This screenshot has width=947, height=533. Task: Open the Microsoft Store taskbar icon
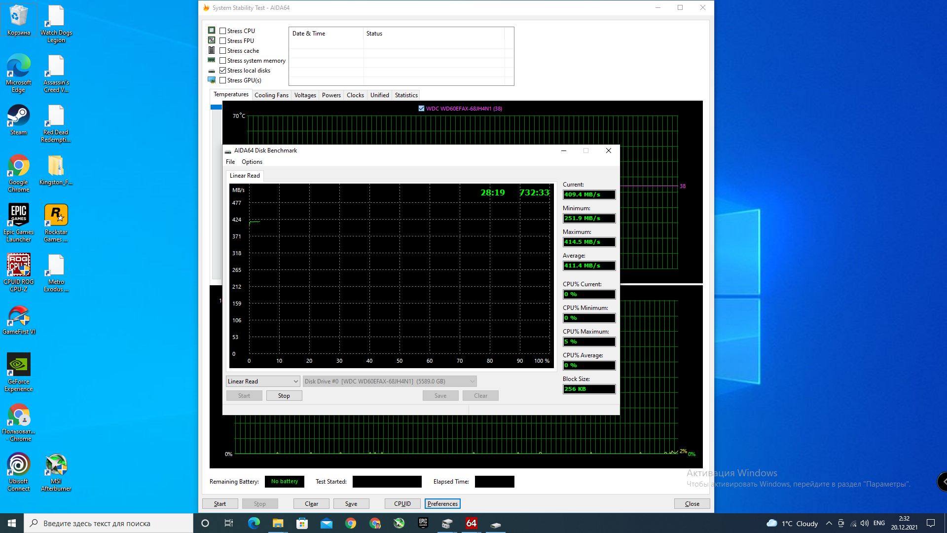pos(302,523)
